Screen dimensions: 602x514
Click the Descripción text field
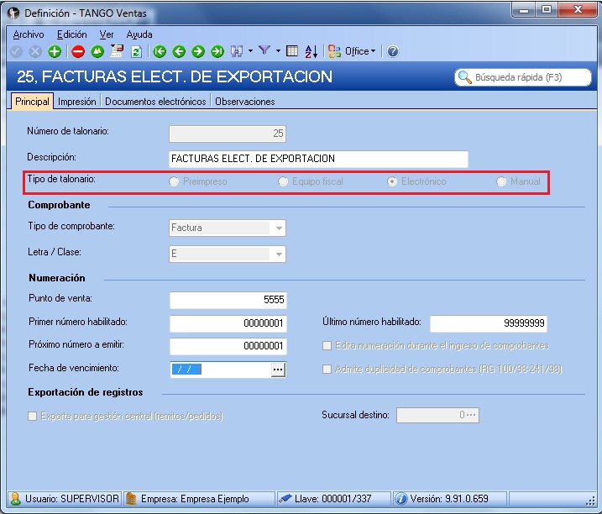coord(318,159)
